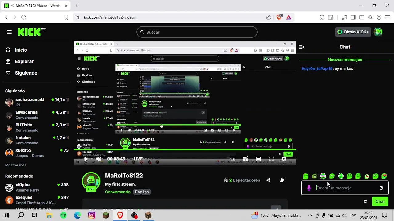Activate theater mode in the player
The image size is (394, 221).
[258, 159]
